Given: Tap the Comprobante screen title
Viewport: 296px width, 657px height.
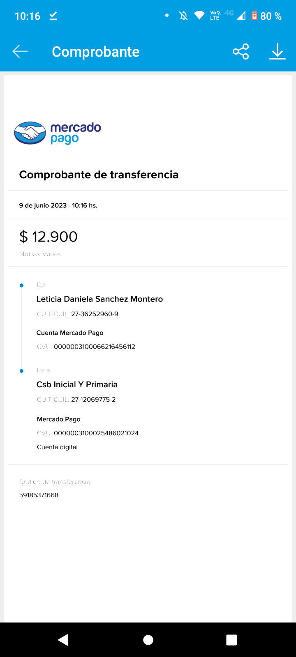Looking at the screenshot, I should 95,52.
